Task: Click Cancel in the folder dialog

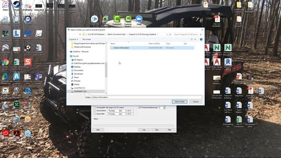Action: 195,101
